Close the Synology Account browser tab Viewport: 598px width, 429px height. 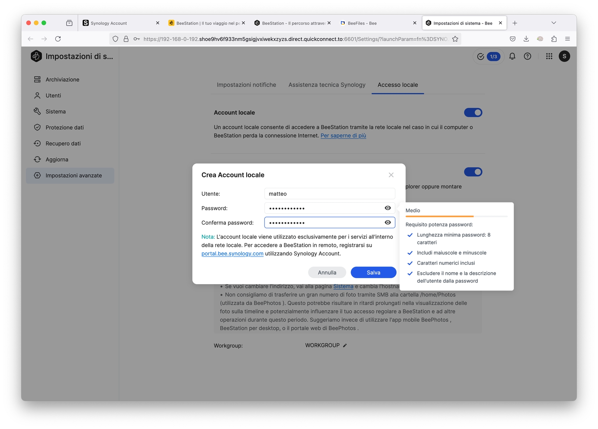click(x=158, y=23)
